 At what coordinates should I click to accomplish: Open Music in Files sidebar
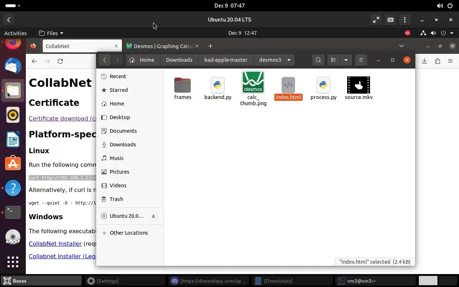tap(130, 158)
